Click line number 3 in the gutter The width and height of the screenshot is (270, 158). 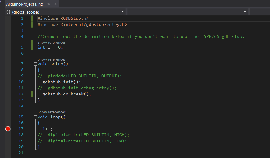tap(22, 30)
